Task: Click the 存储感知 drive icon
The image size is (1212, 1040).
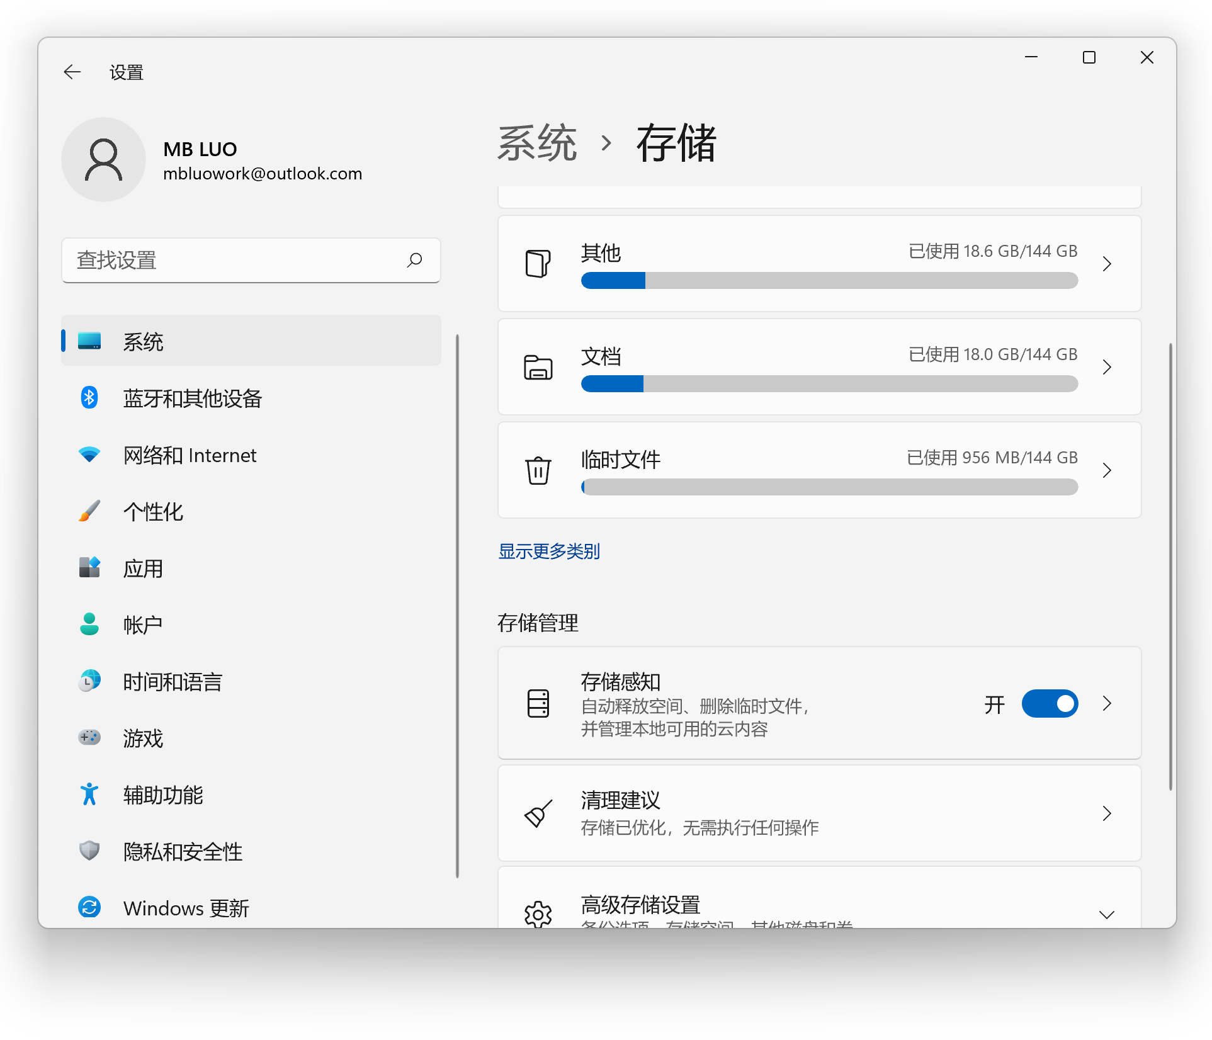Action: (538, 703)
